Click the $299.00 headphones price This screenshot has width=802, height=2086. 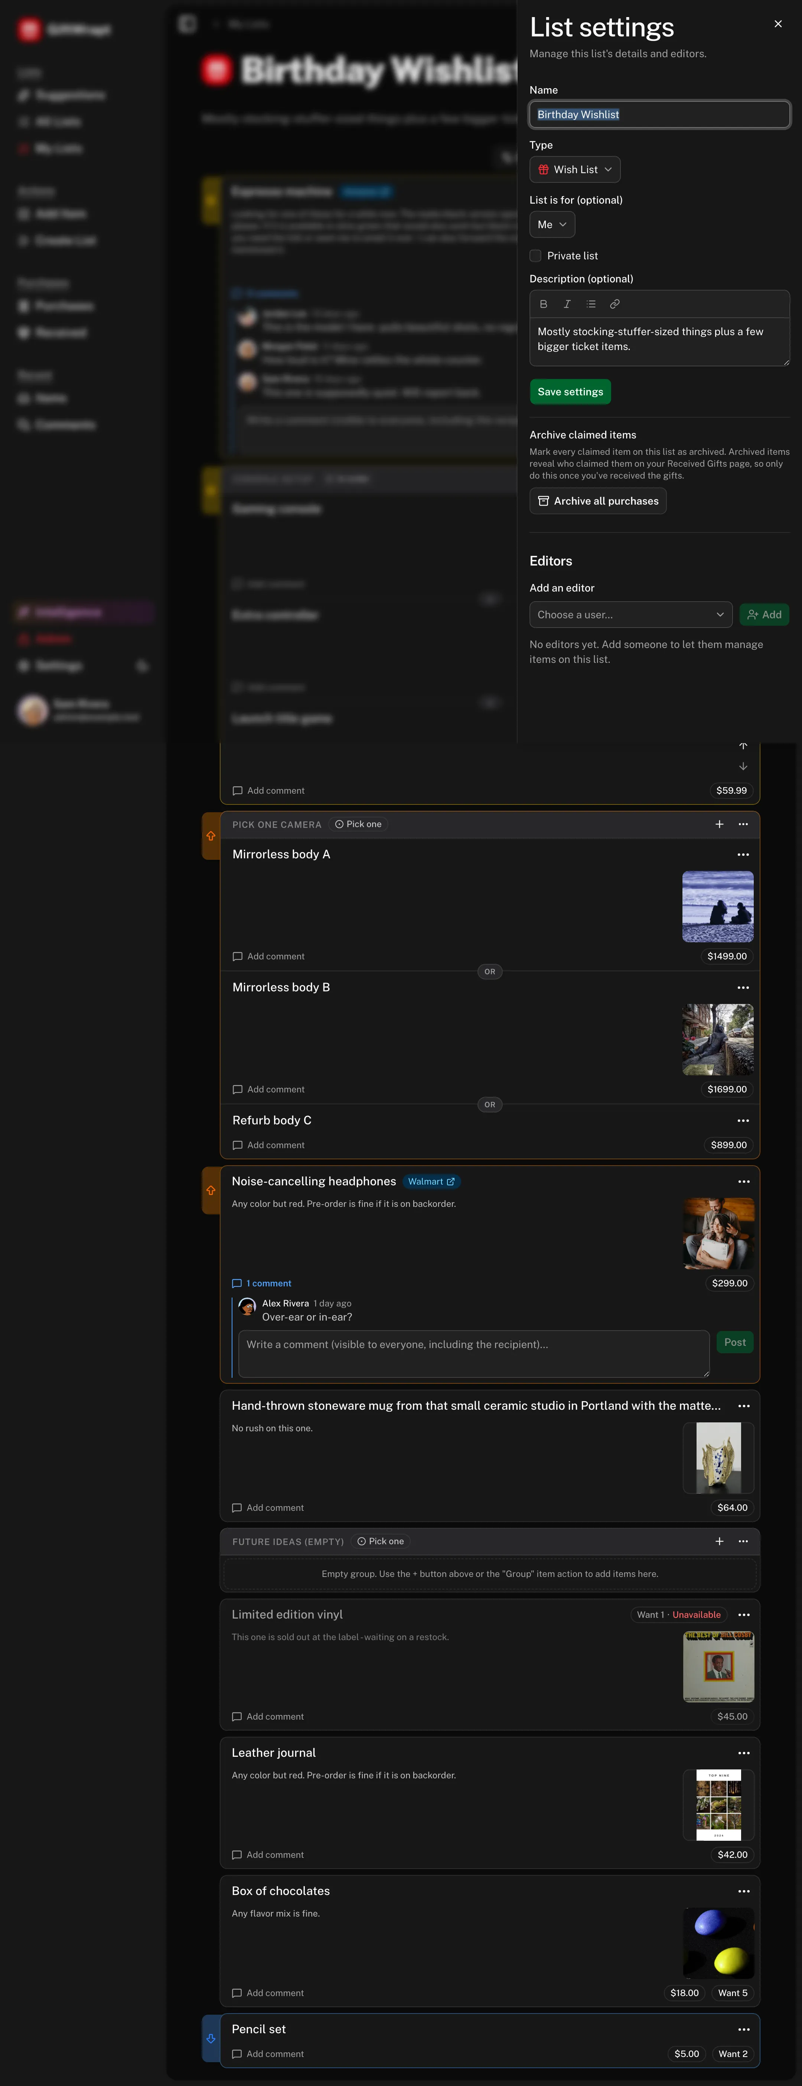pyautogui.click(x=729, y=1283)
